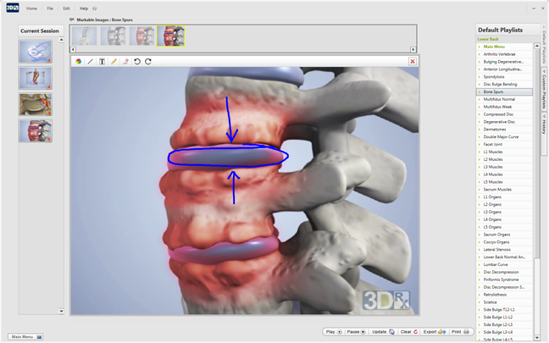The height and width of the screenshot is (343, 549).
Task: Click the filmstrip scroll left arrow
Action: click(73, 50)
